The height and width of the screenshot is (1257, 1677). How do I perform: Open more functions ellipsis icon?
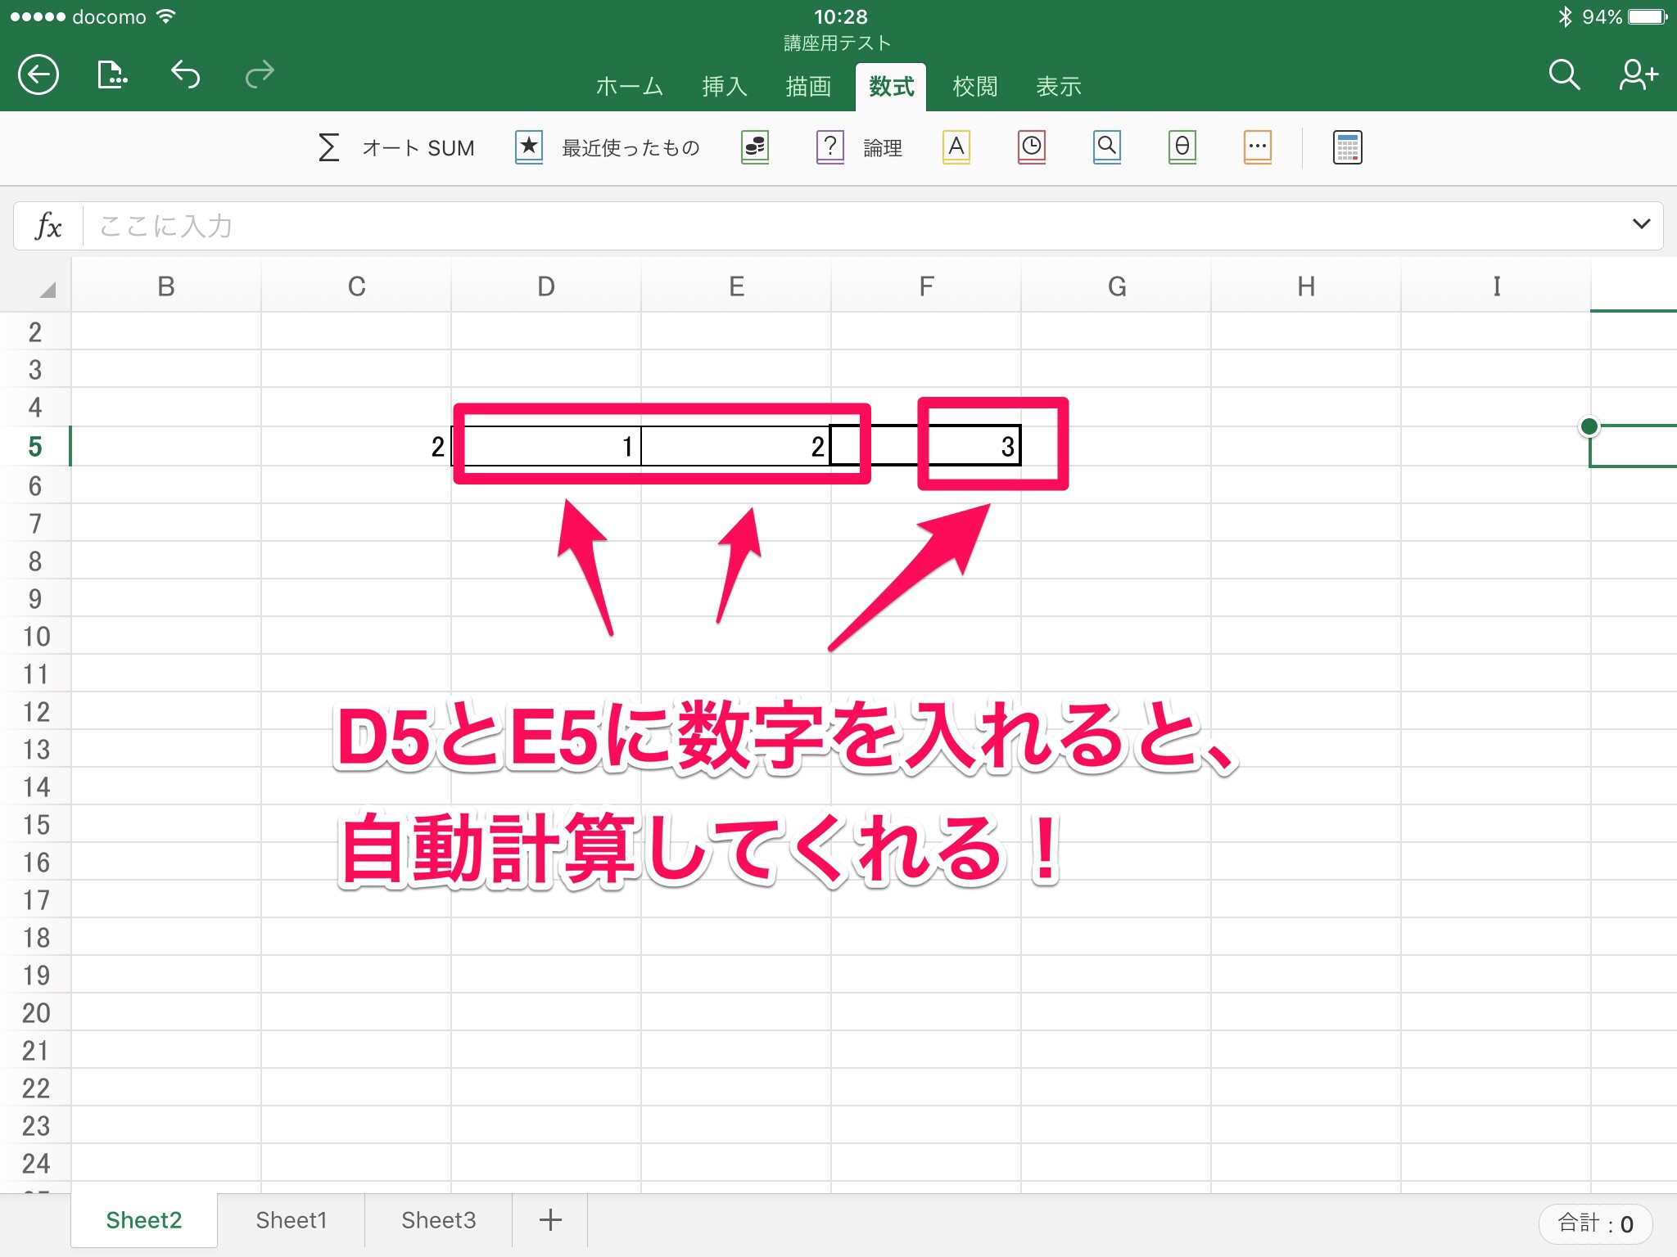point(1258,147)
